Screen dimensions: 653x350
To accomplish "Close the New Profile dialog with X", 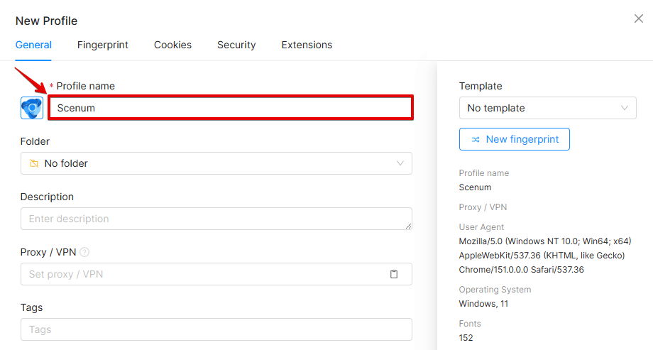I will [x=638, y=18].
